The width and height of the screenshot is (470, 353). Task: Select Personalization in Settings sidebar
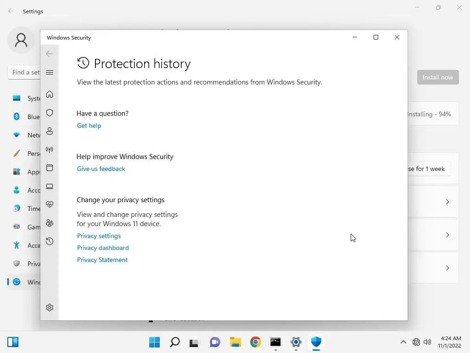click(x=24, y=154)
